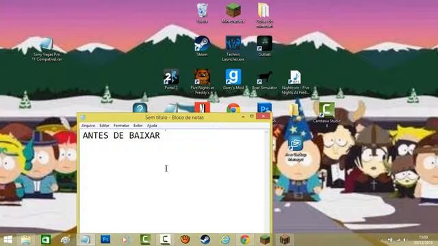This screenshot has width=438, height=246.
Task: Close the Bloco de notas window
Action: tap(263, 116)
